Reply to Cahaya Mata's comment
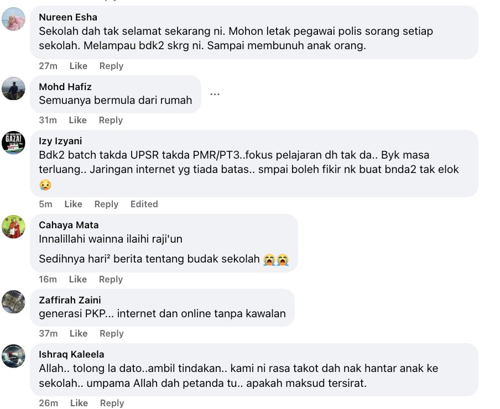Image resolution: width=500 pixels, height=409 pixels. click(111, 279)
